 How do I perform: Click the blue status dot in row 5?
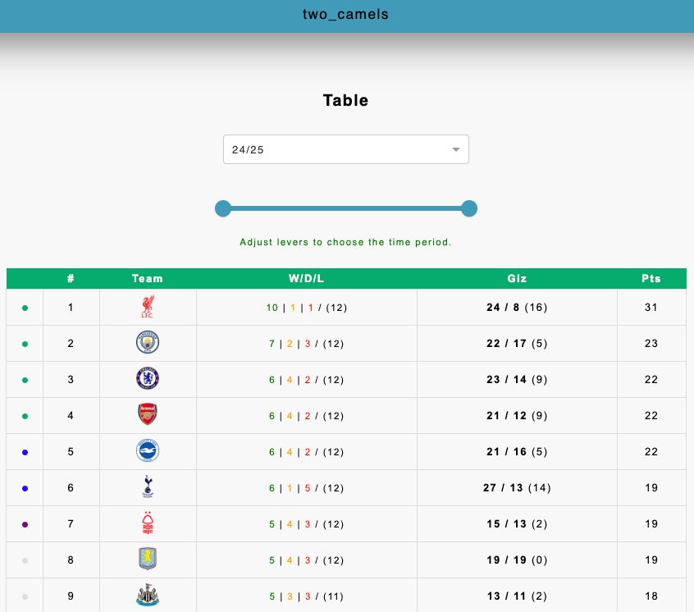pyautogui.click(x=25, y=452)
